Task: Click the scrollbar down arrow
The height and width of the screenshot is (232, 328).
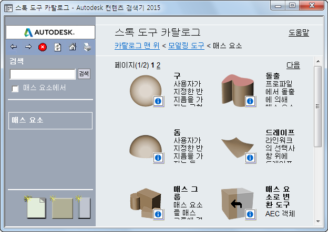Action: click(x=318, y=222)
